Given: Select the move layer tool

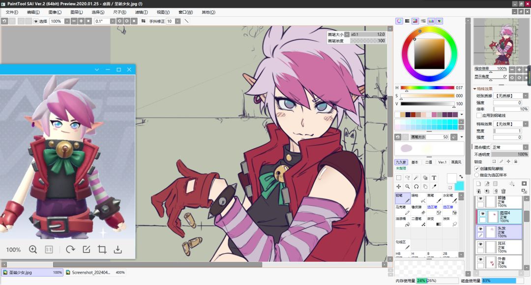Looking at the screenshot, I should (x=399, y=187).
